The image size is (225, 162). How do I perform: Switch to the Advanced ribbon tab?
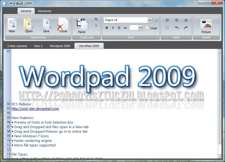pos(44,11)
